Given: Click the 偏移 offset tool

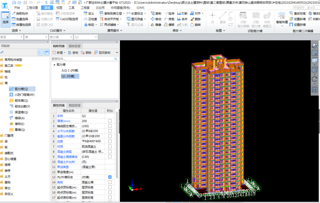Looking at the screenshot, I should point(169,25).
